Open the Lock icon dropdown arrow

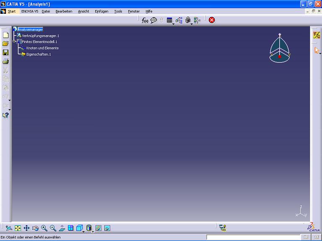tap(192, 24)
